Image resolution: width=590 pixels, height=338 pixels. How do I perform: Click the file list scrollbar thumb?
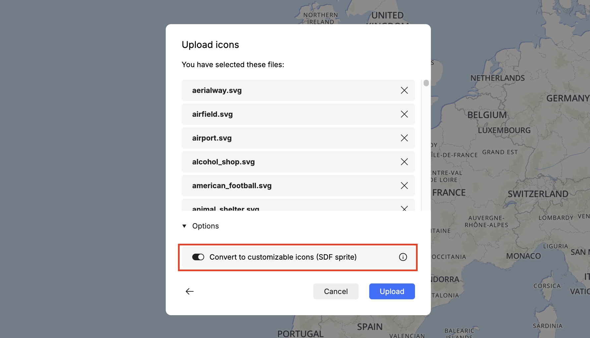pyautogui.click(x=426, y=83)
